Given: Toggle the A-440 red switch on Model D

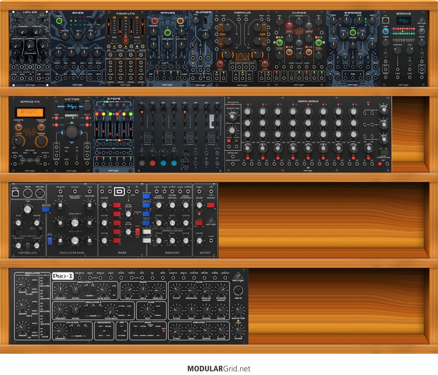Looking at the screenshot, I should coord(199,222).
